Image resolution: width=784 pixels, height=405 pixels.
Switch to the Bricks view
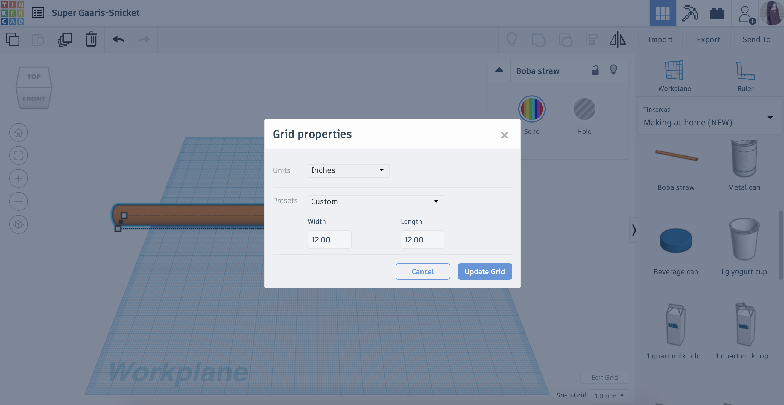pos(717,13)
